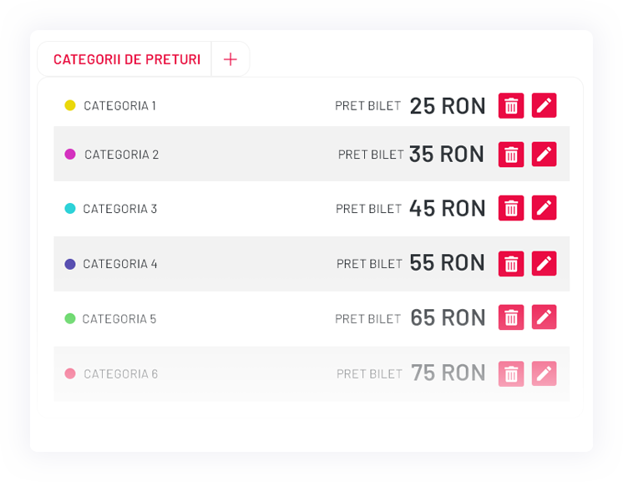Open the Categorii de Preturi tab
This screenshot has height=482, width=623.
(x=127, y=59)
